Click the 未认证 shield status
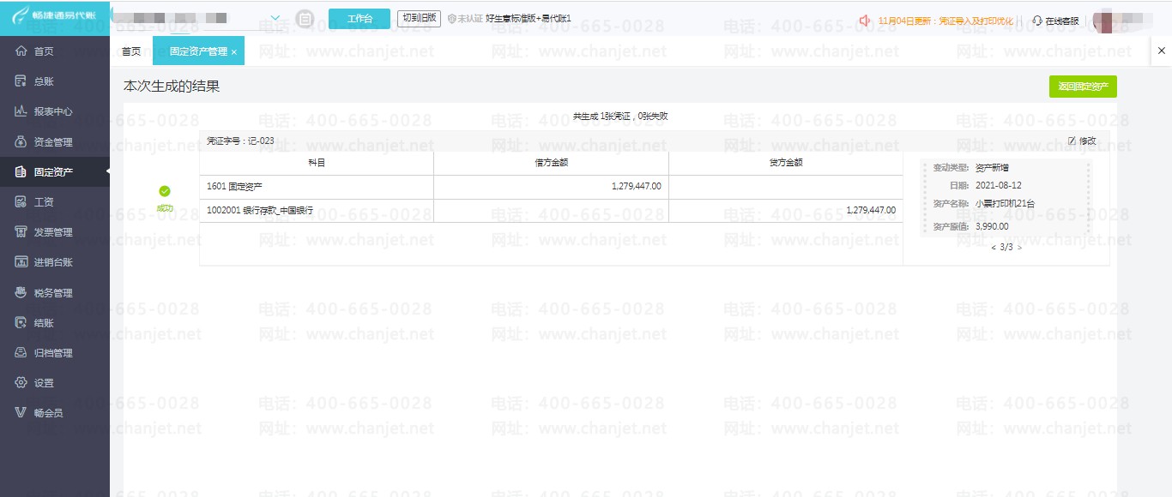1172x497 pixels. [464, 19]
